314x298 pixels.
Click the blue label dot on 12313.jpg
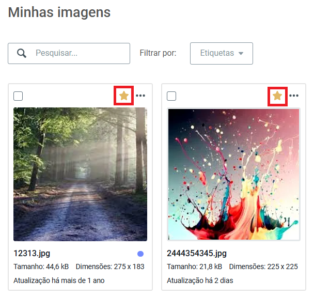[x=140, y=254]
